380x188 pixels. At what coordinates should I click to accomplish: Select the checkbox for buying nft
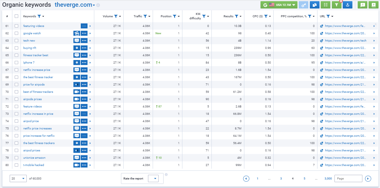click(x=16, y=48)
